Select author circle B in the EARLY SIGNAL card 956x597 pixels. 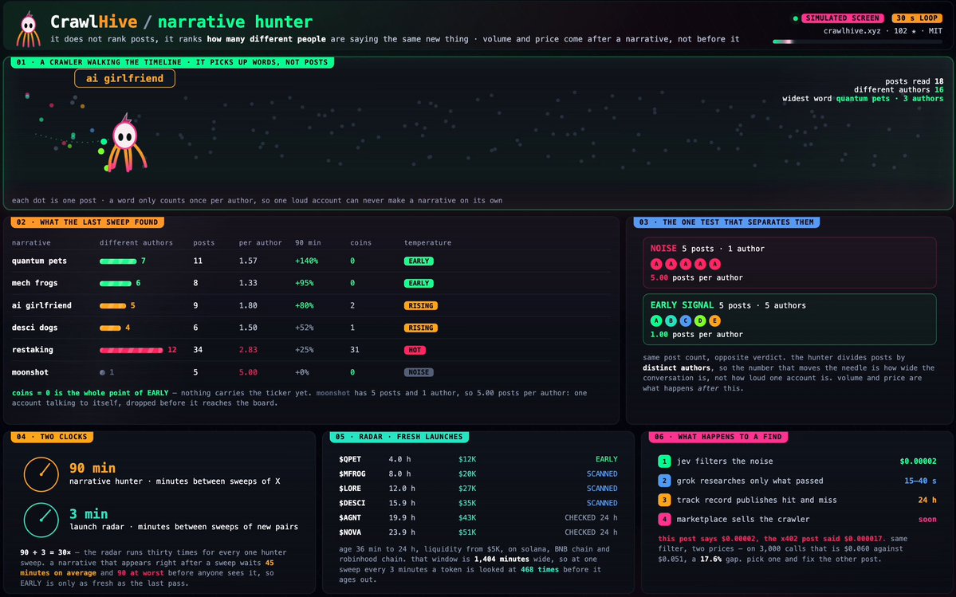coord(671,321)
